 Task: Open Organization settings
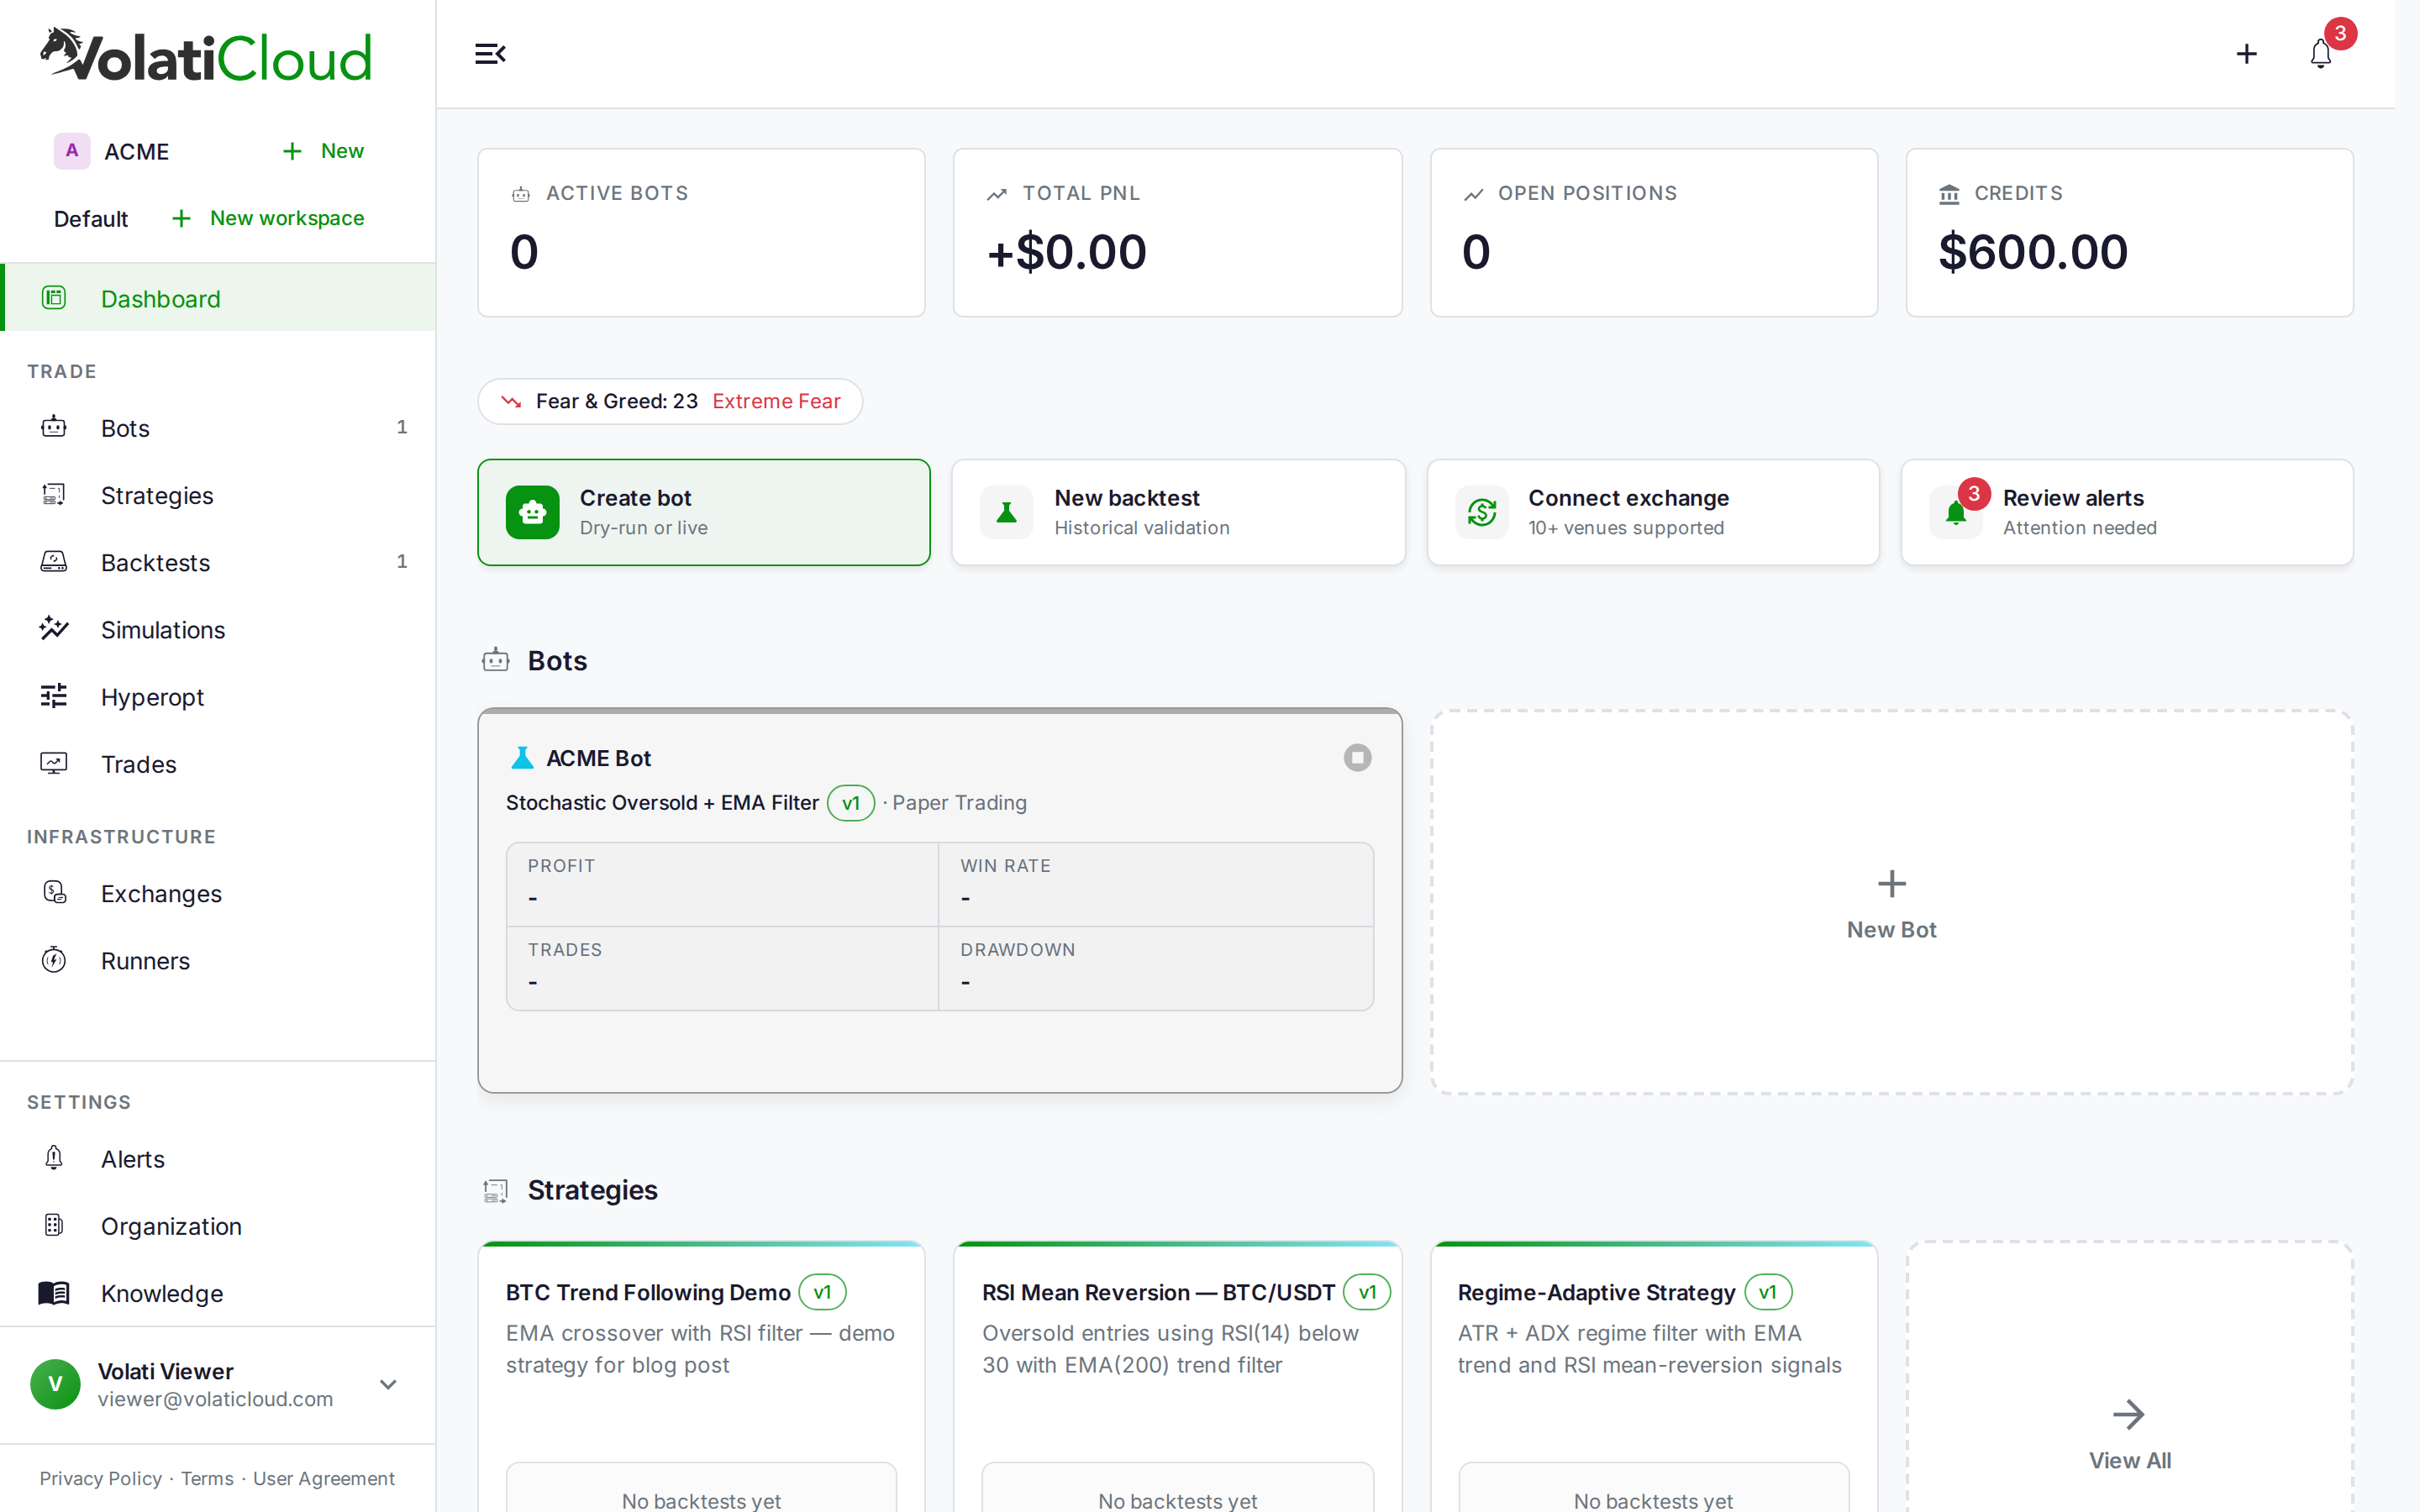[218, 1225]
